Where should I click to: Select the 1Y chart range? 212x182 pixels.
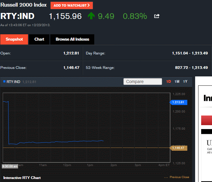point(185,82)
